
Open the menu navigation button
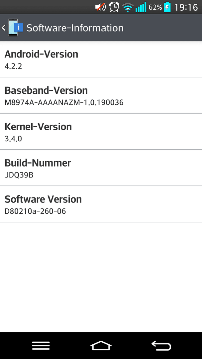pos(41,345)
